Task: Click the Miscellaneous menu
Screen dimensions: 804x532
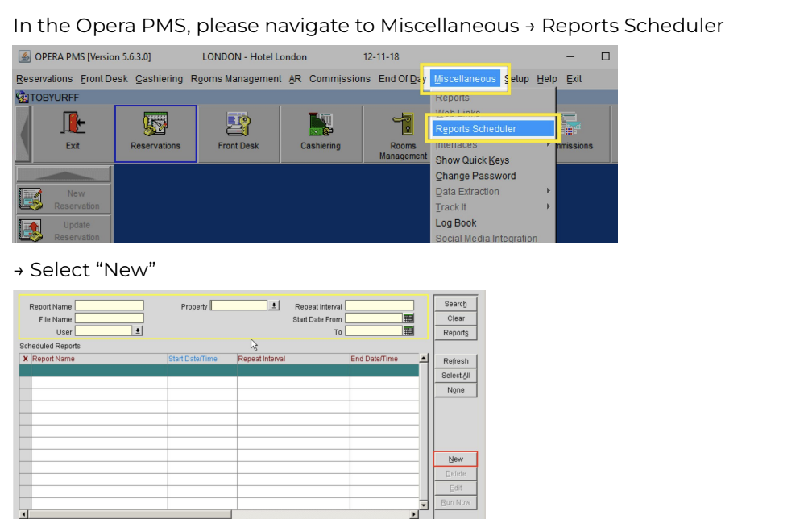Action: (x=465, y=78)
